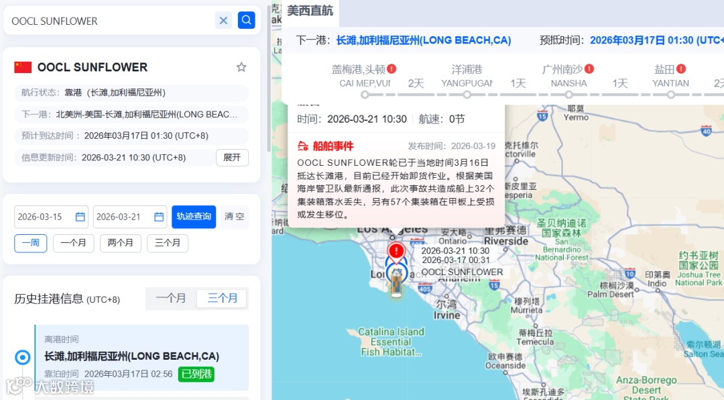Open the 美西直航 route tab
724x400 pixels.
click(x=310, y=11)
